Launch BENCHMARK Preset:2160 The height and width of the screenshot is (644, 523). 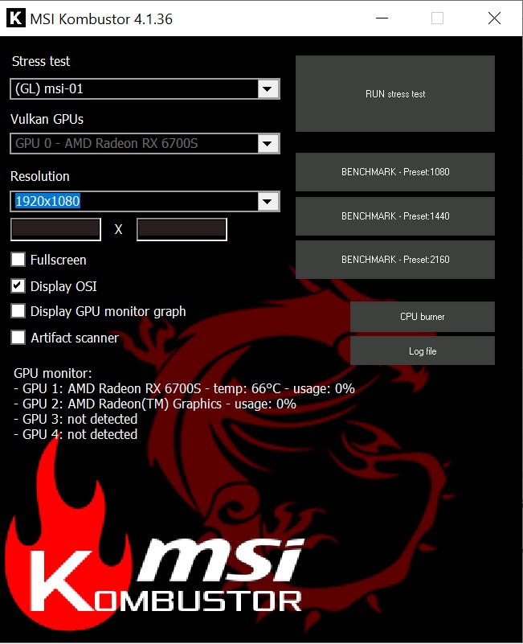(395, 260)
